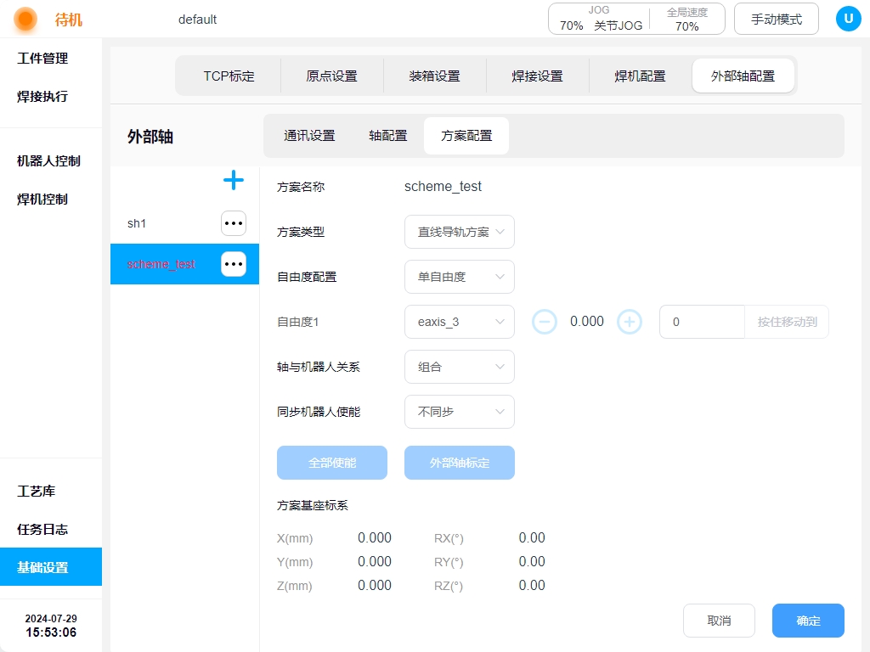
Task: Click the minus icon to decrease 自由度1
Action: point(545,322)
